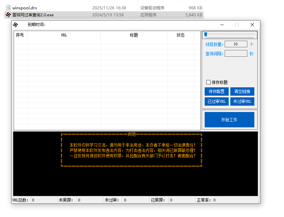Click the URL column header
The image size is (284, 217).
pyautogui.click(x=64, y=35)
